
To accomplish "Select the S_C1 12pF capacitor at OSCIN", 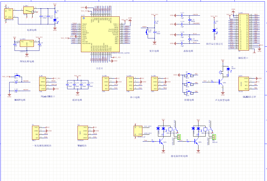I will pyautogui.click(x=182, y=15).
